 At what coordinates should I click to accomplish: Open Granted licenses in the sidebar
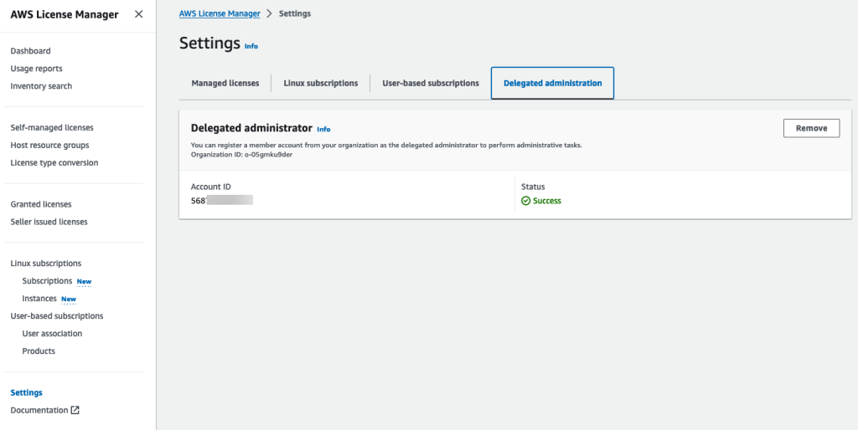41,204
